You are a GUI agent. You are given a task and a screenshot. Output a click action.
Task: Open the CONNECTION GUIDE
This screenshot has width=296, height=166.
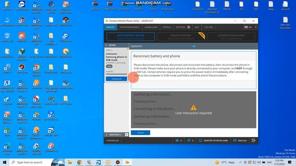tap(231, 36)
